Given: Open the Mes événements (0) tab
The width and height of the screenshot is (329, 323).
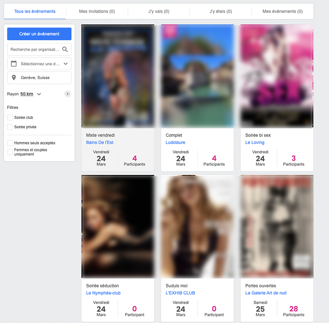Looking at the screenshot, I should click(283, 12).
